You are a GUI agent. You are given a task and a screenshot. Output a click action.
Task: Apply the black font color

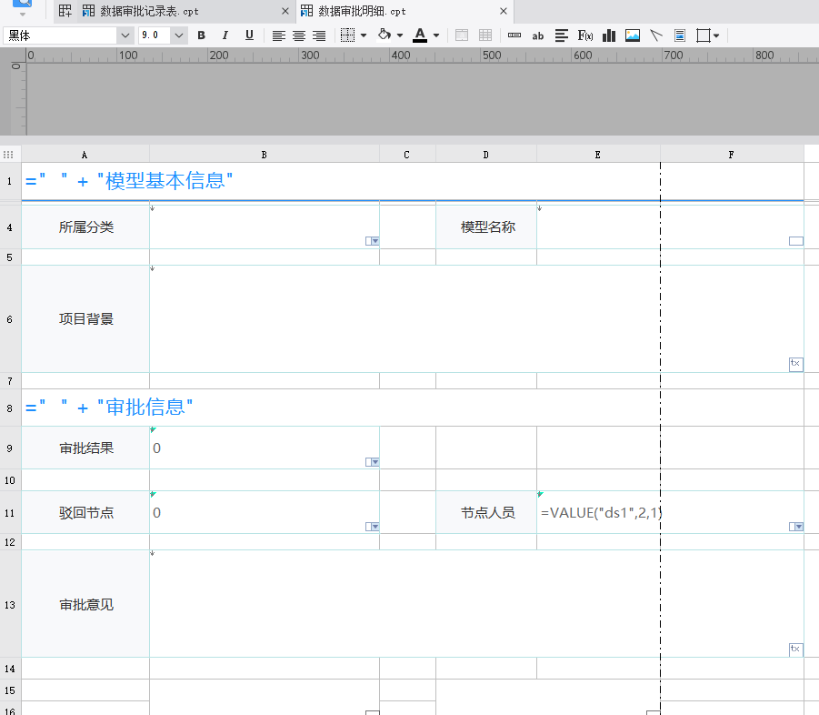coord(420,35)
